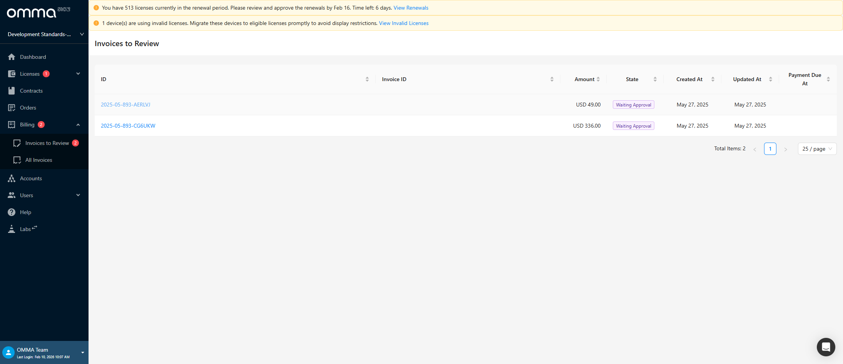Click the Accounts hierarchy icon
This screenshot has height=364, width=843.
pyautogui.click(x=12, y=178)
